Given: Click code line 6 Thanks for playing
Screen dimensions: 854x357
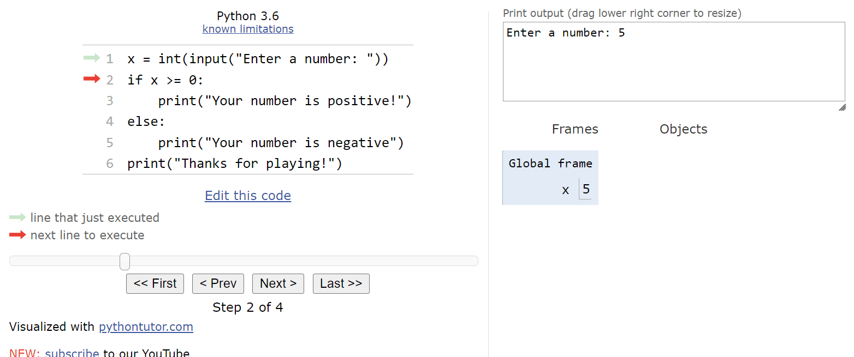Looking at the screenshot, I should [235, 164].
